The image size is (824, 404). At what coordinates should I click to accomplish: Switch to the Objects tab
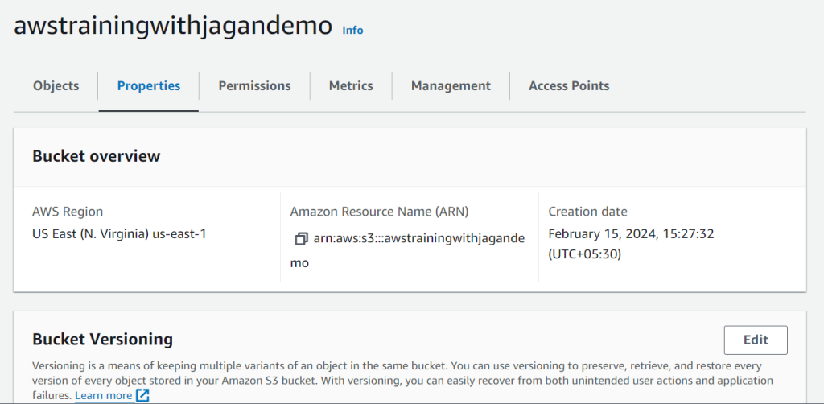coord(56,85)
